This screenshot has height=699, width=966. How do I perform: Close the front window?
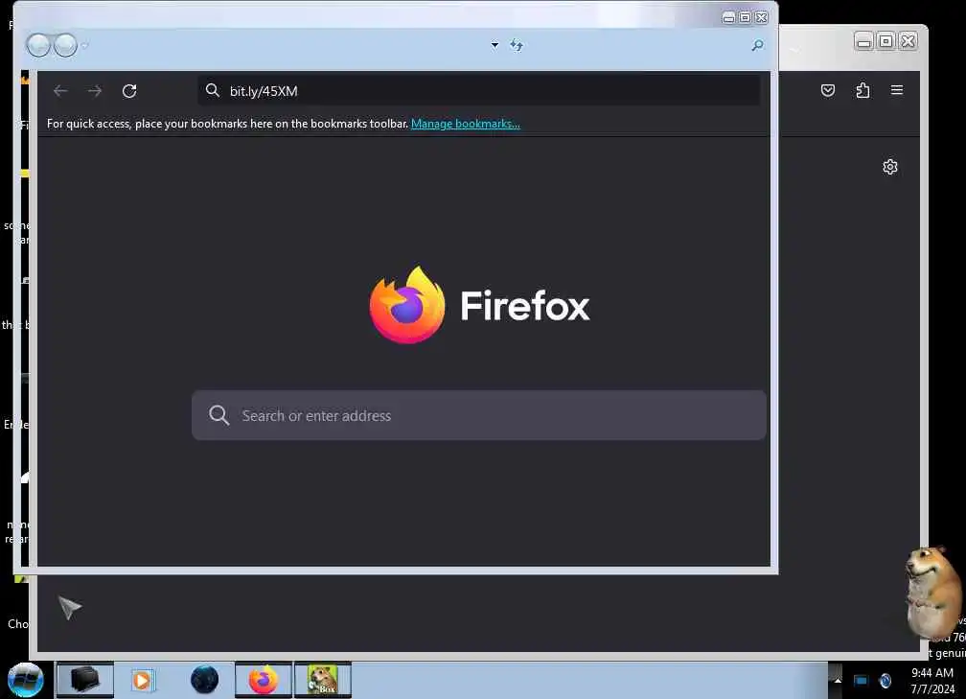click(762, 17)
